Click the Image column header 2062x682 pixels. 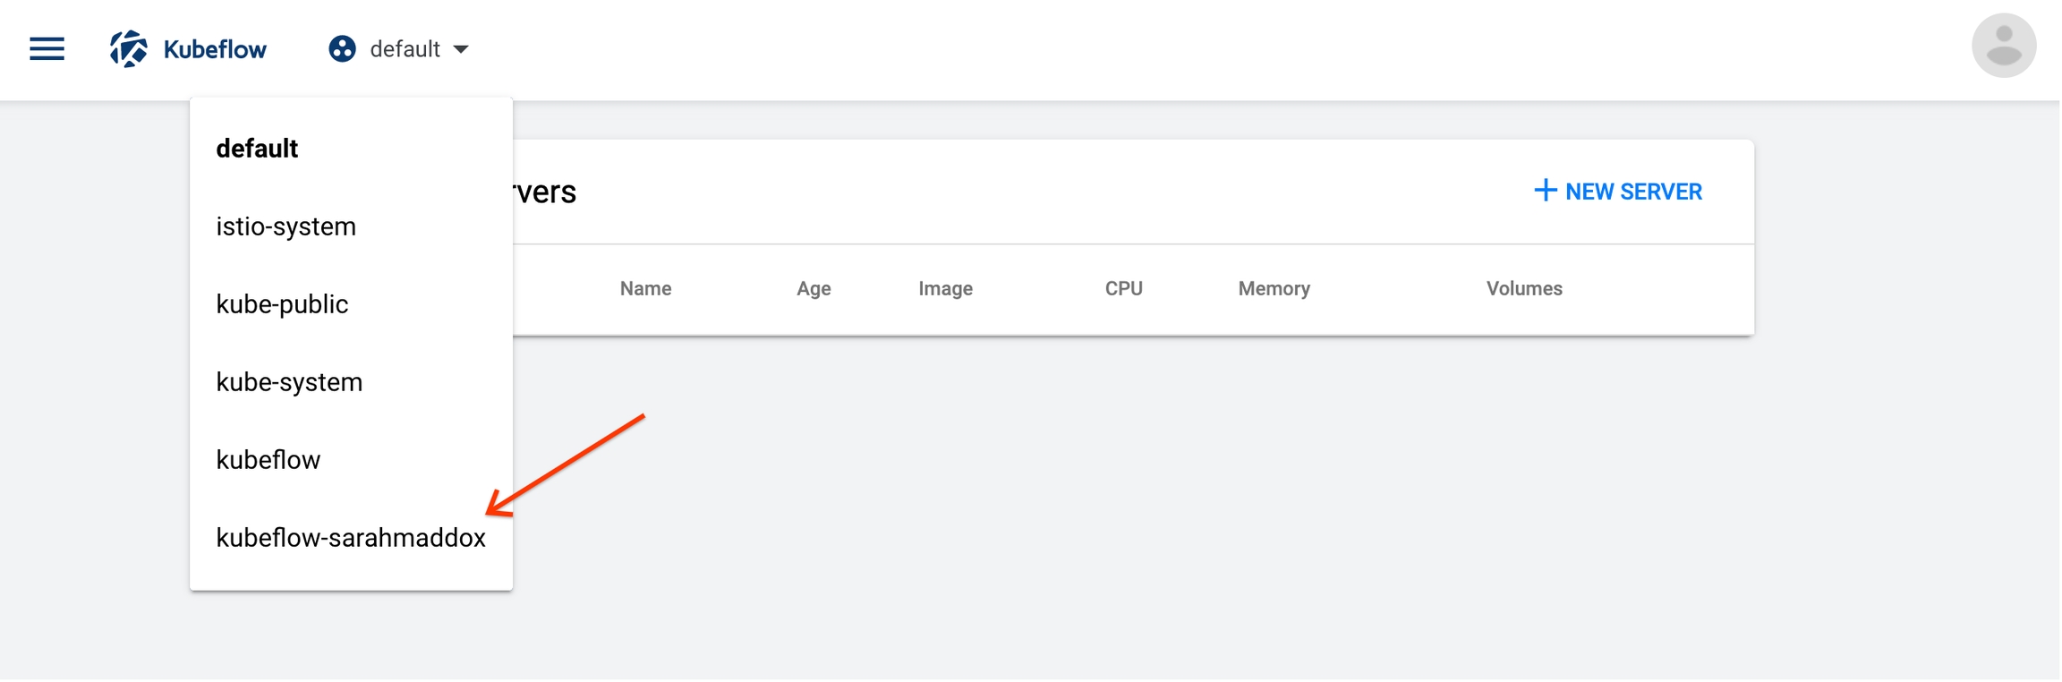[x=945, y=288]
